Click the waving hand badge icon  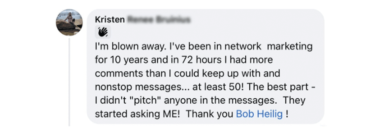pos(103,32)
